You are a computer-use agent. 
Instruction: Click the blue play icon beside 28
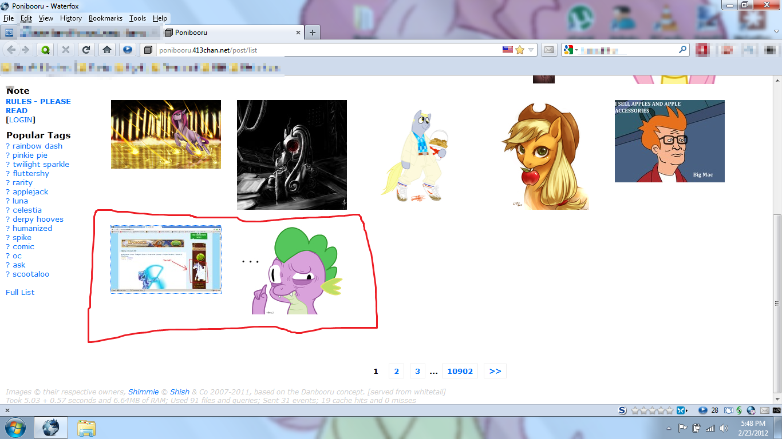703,410
